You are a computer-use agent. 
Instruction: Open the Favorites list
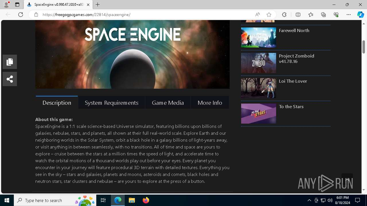(311, 15)
